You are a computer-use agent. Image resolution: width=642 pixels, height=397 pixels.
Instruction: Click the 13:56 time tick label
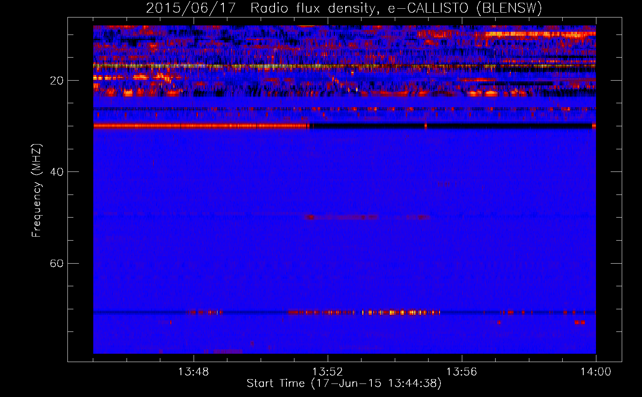pyautogui.click(x=462, y=372)
